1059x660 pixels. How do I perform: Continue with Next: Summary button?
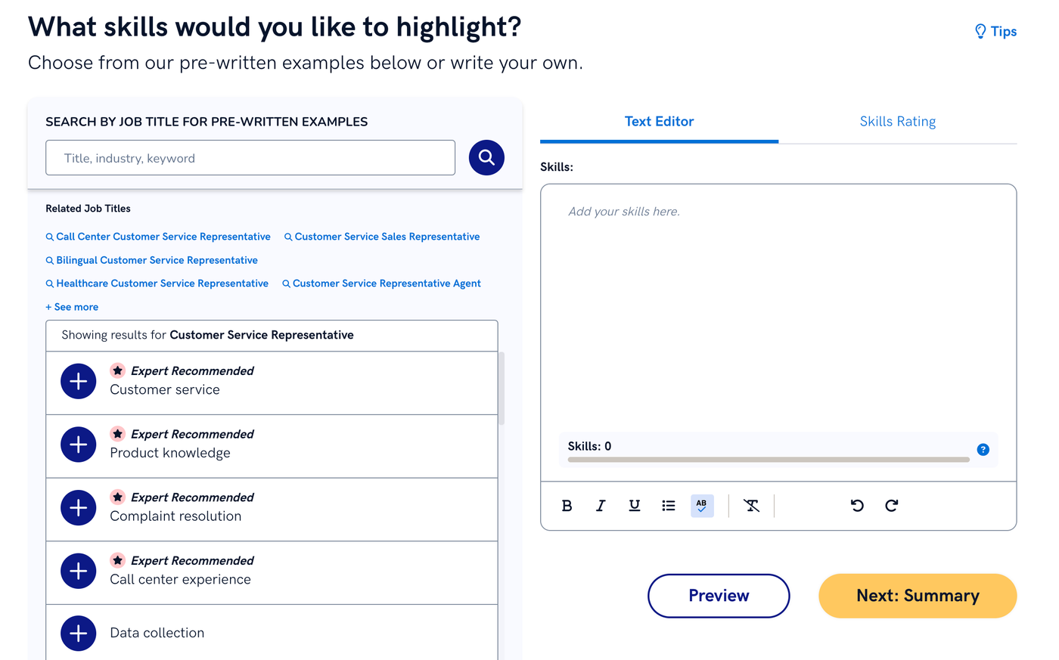pos(918,596)
